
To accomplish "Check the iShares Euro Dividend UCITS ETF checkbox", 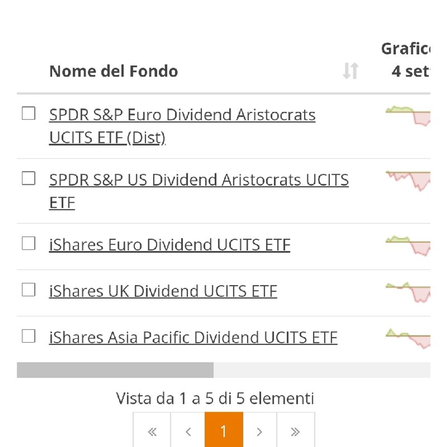I will pyautogui.click(x=28, y=244).
